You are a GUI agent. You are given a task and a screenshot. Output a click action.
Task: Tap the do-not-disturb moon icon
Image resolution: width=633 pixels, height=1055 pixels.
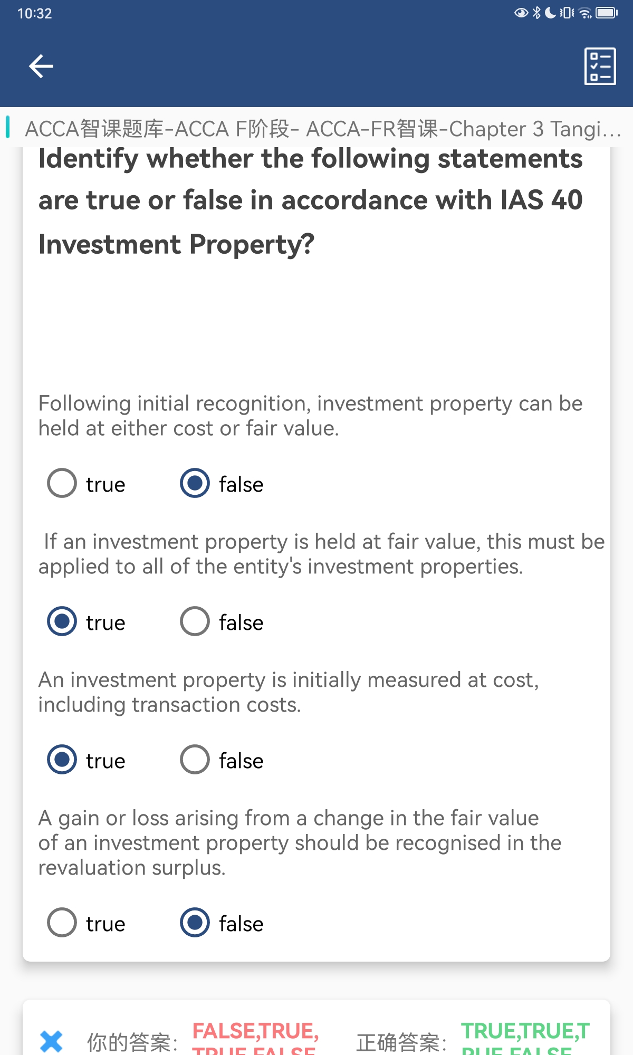(x=550, y=13)
